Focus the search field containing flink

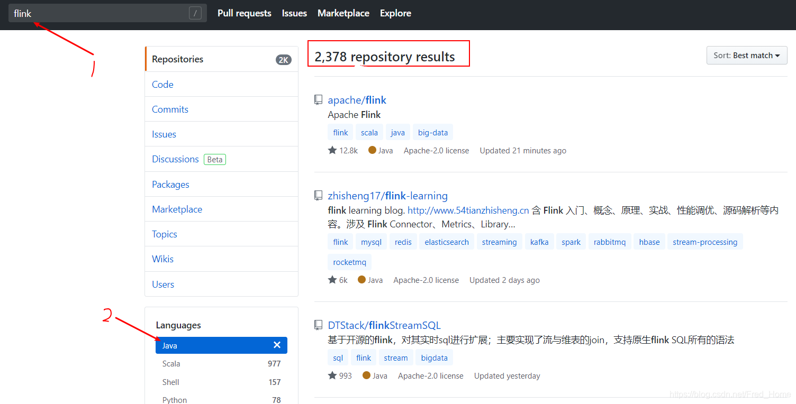coord(107,13)
